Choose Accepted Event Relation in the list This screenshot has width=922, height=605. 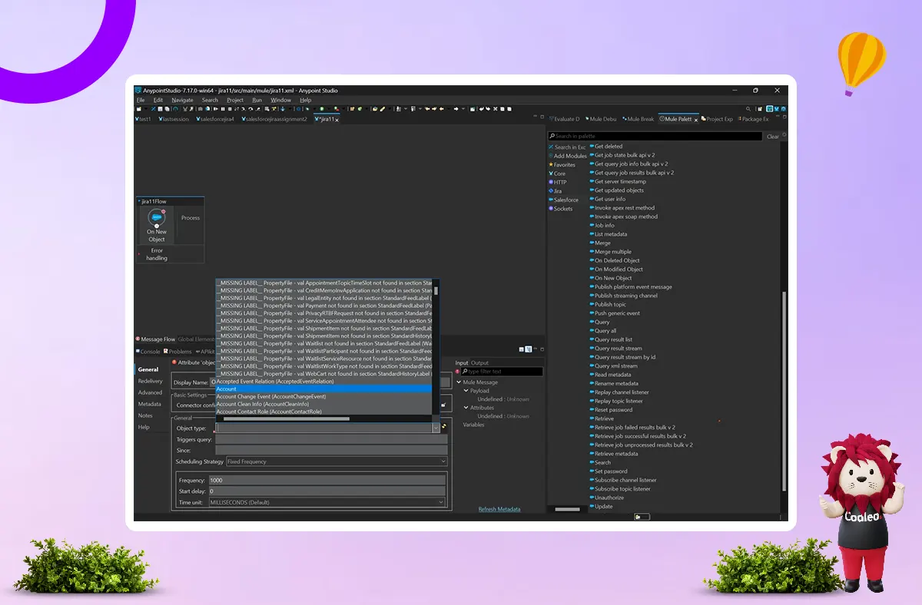coord(323,381)
